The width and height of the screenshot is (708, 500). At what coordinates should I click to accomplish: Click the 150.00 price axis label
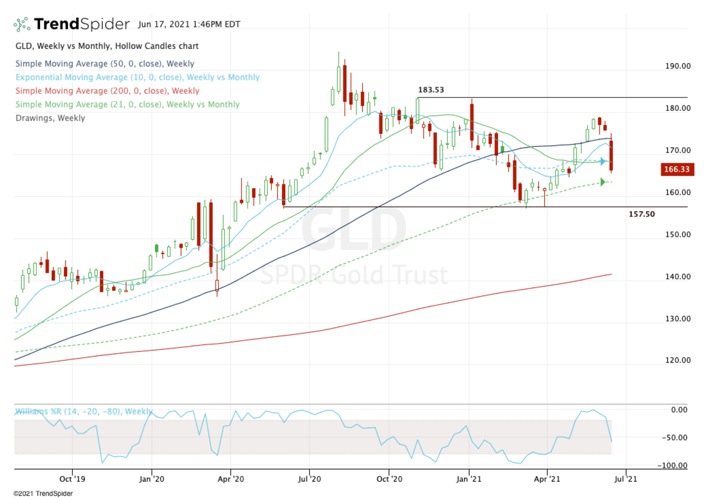[x=677, y=235]
